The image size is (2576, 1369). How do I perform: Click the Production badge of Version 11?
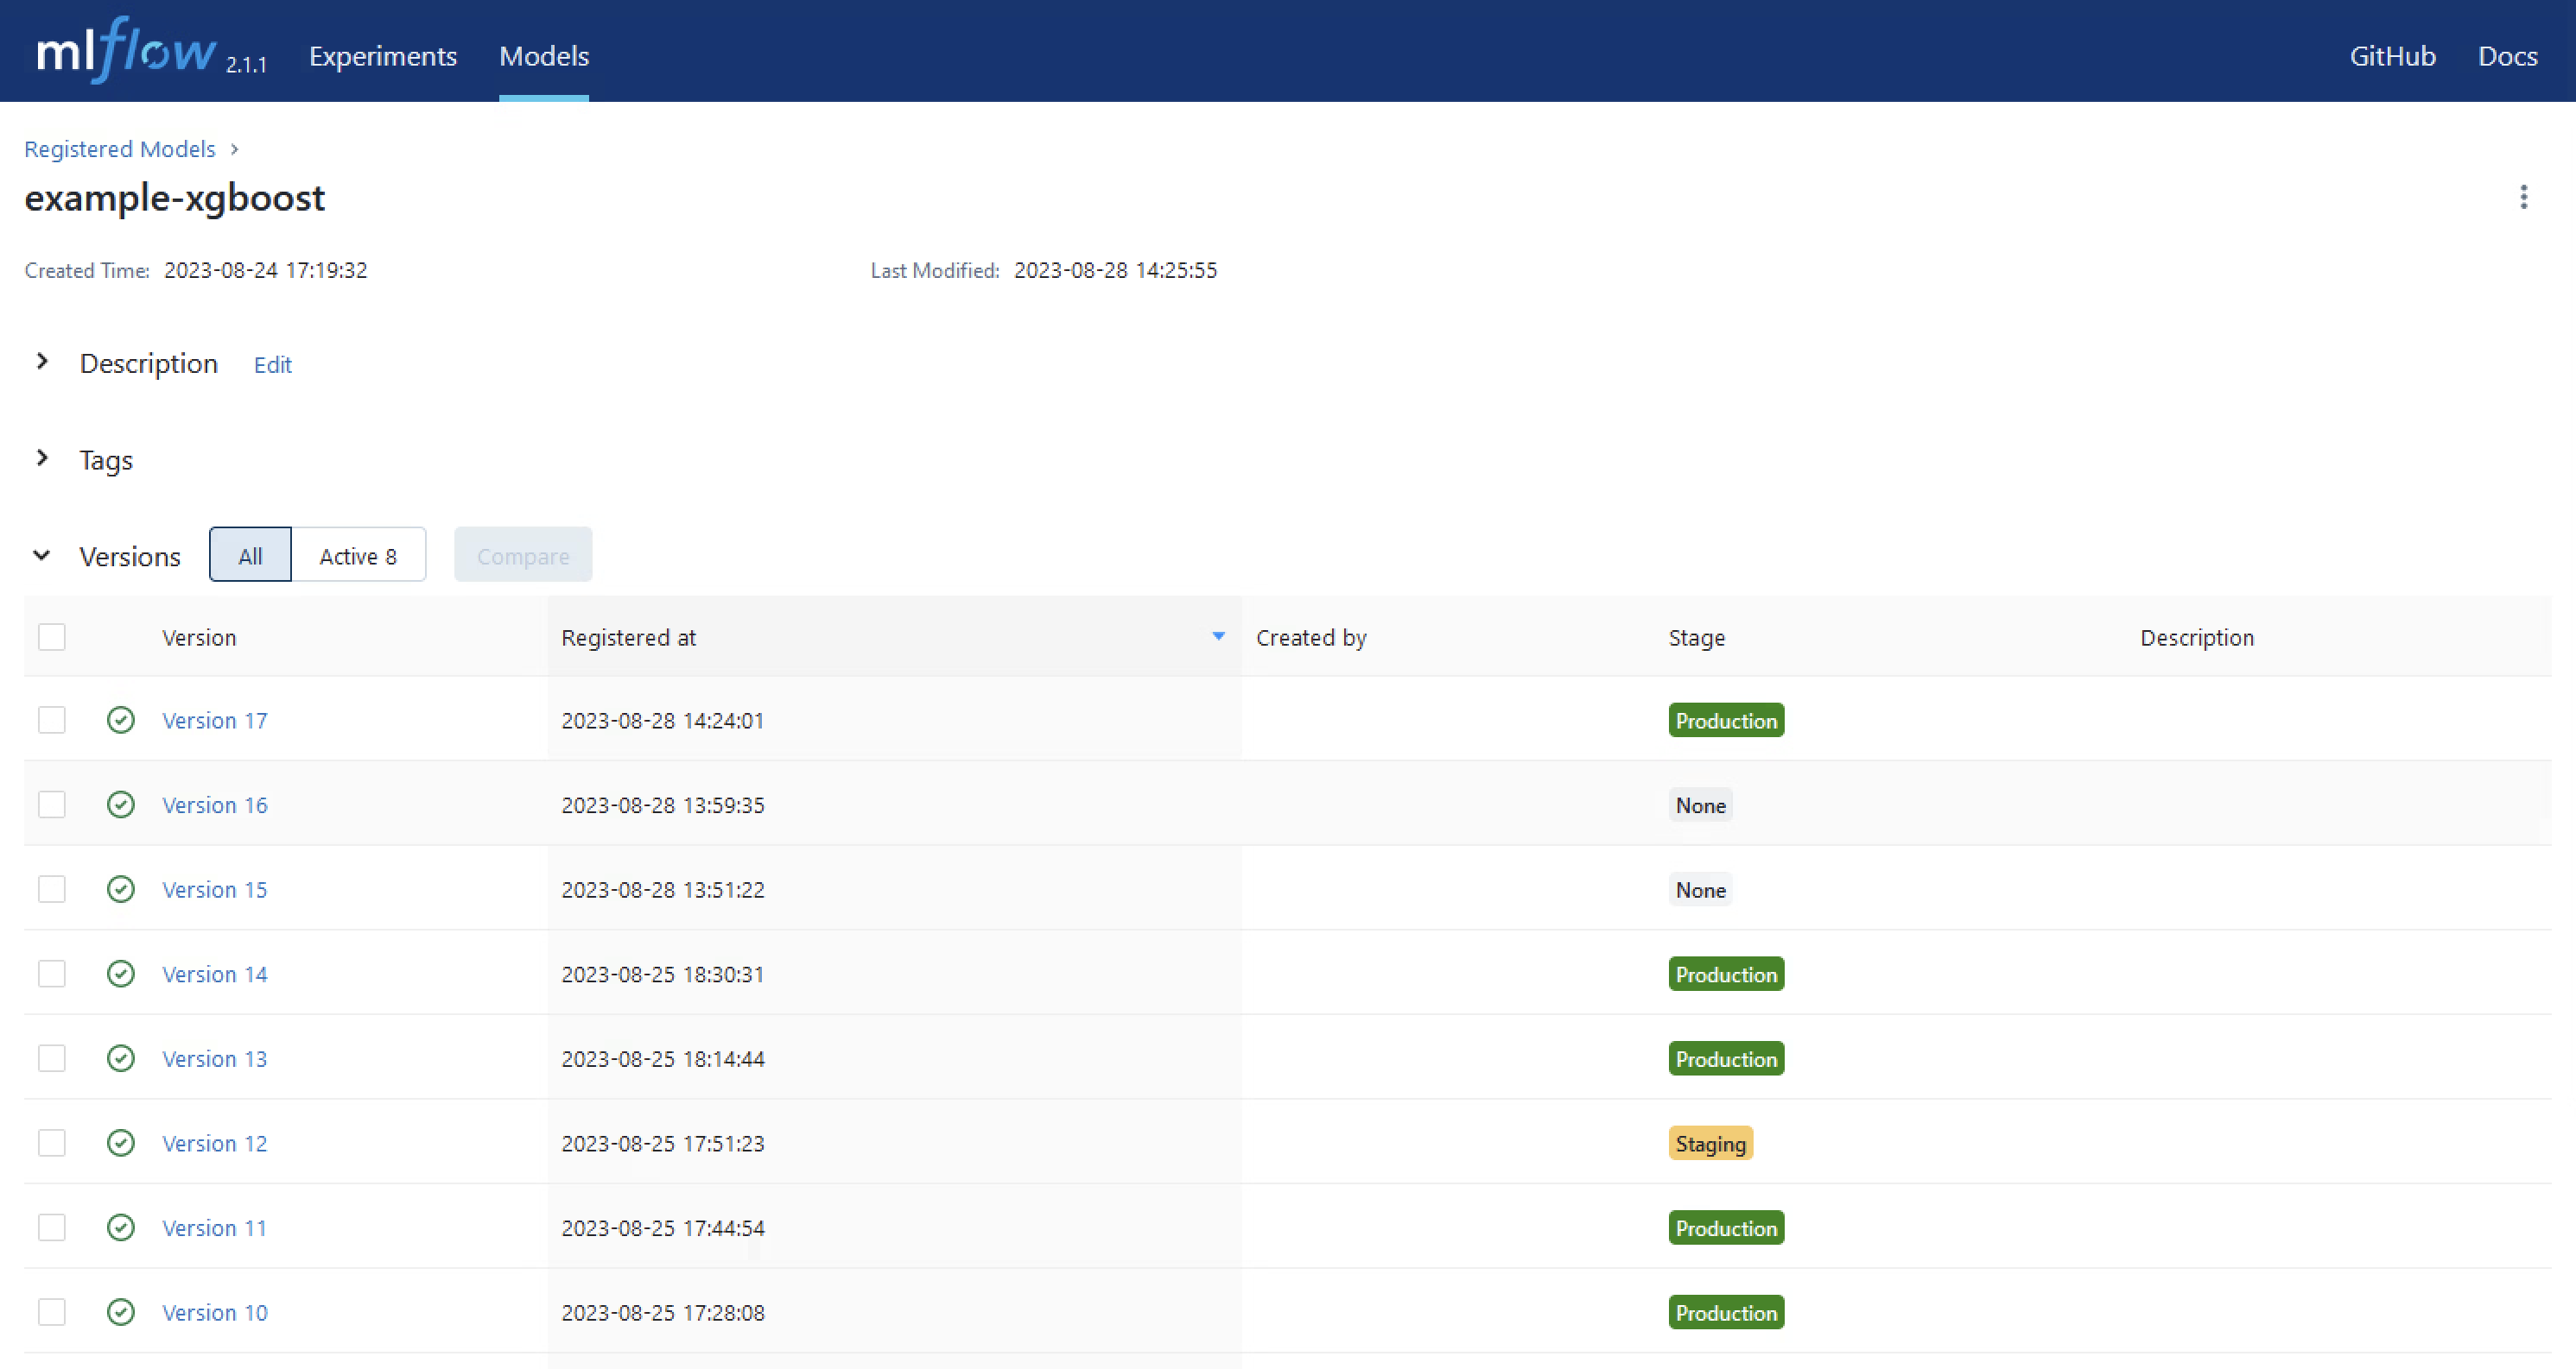pos(1726,1228)
